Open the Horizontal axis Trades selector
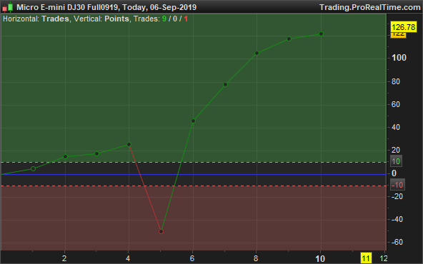Viewport: 423px width, 264px height. coord(55,19)
